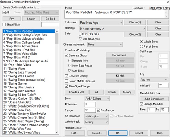The width and height of the screenshot is (170, 137).
Task: Click the Juke Box To field
Action: click(x=165, y=110)
